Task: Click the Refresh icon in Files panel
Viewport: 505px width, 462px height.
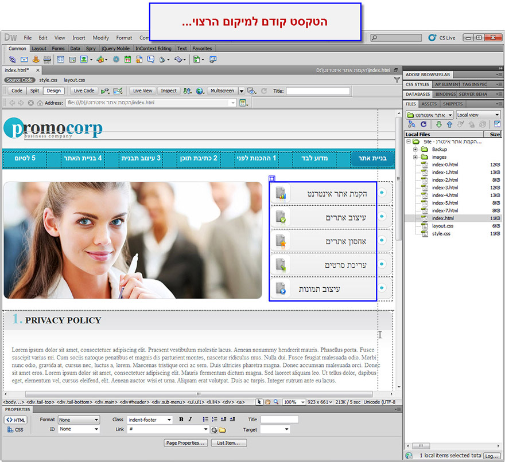Action: point(424,124)
